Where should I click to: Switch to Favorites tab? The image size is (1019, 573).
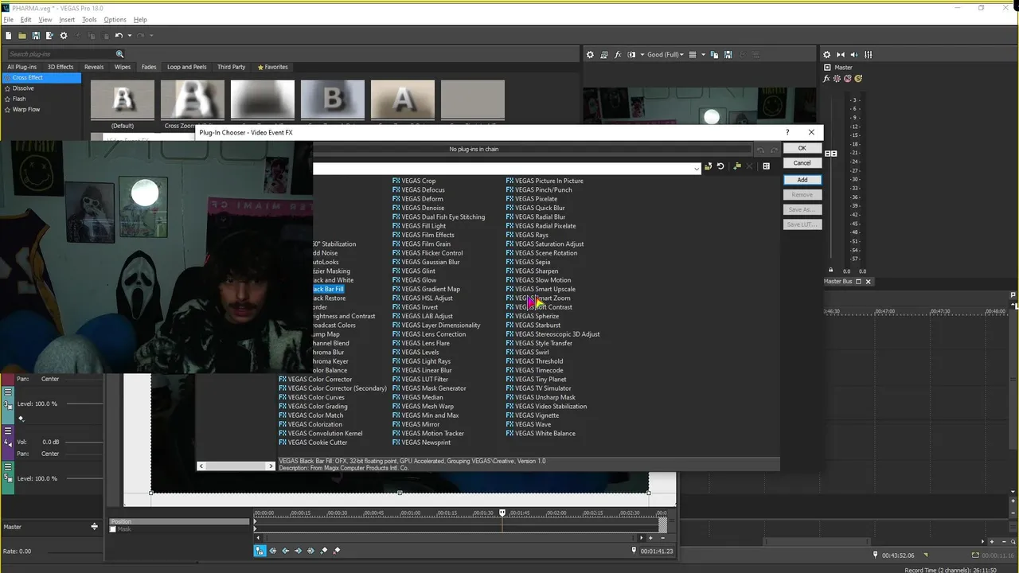pyautogui.click(x=272, y=67)
